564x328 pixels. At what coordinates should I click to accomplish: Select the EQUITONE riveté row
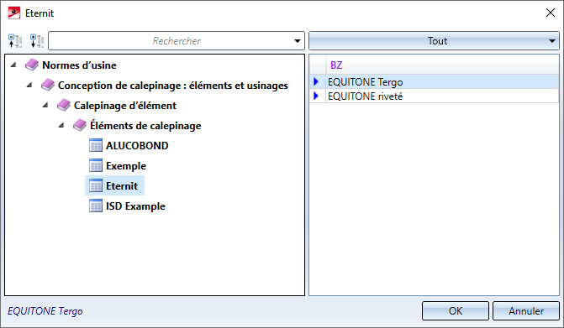coord(434,96)
